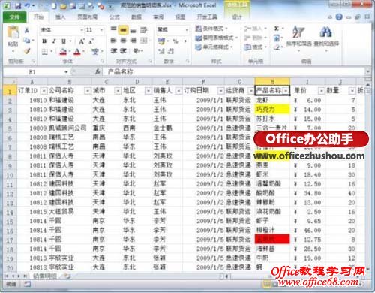Viewport: 375px width, 293px height.
Task: Click the Center text horizontally icon
Action: click(124, 41)
